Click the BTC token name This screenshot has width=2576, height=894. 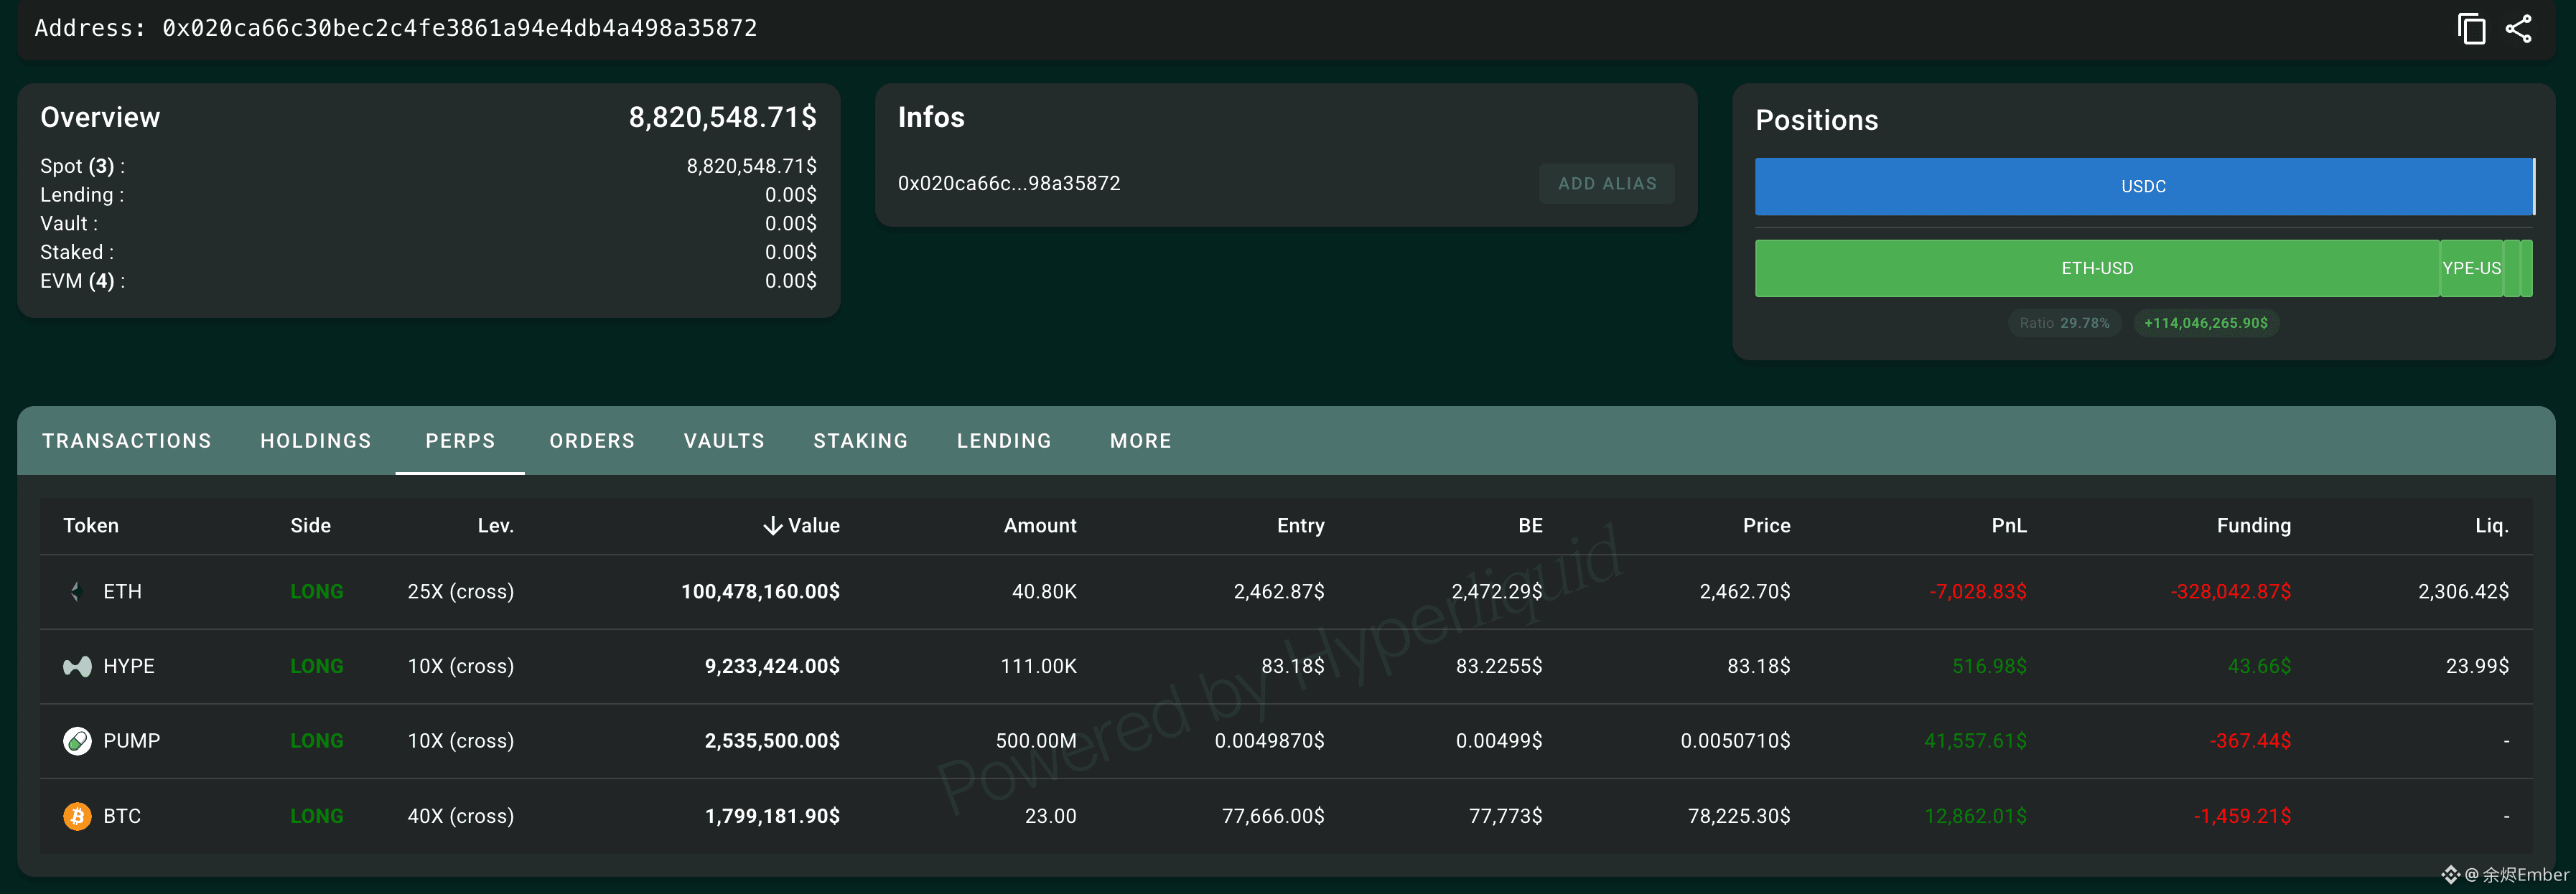pos(122,816)
